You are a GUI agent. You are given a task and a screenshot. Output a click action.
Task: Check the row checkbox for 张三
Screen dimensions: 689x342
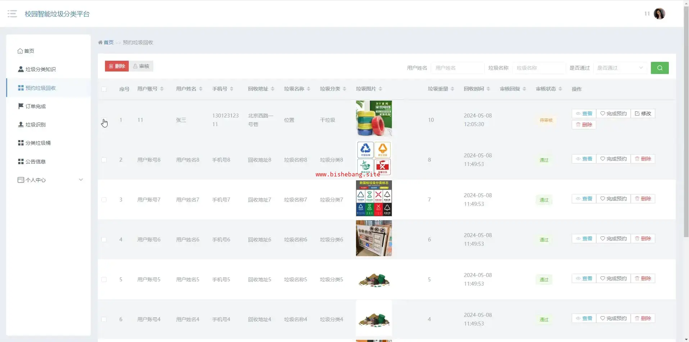pyautogui.click(x=104, y=120)
